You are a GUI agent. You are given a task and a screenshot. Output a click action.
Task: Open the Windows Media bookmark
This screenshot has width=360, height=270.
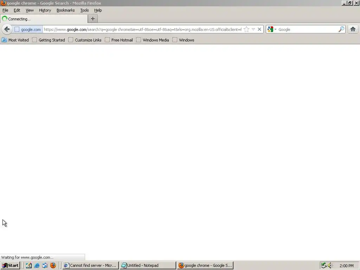pos(153,40)
